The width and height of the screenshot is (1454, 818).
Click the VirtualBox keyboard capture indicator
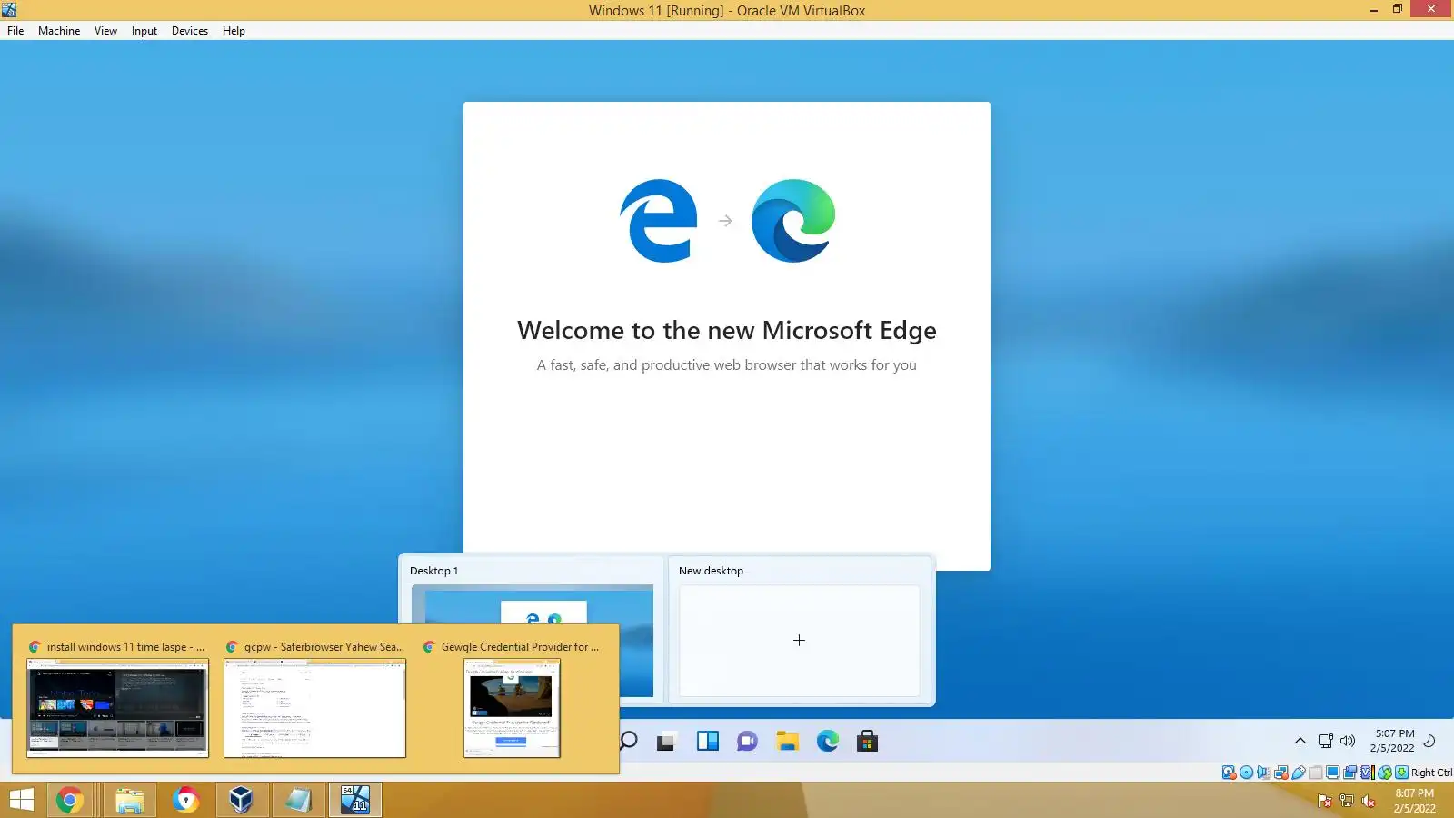tap(1402, 773)
